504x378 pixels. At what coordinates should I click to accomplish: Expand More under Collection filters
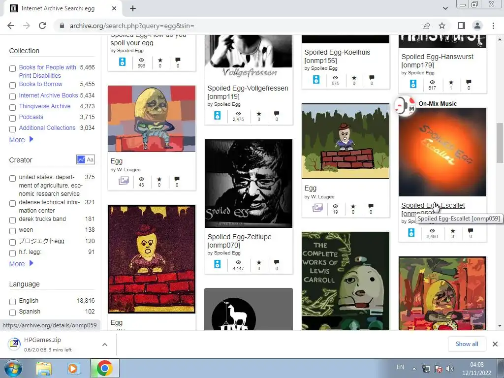click(x=21, y=140)
